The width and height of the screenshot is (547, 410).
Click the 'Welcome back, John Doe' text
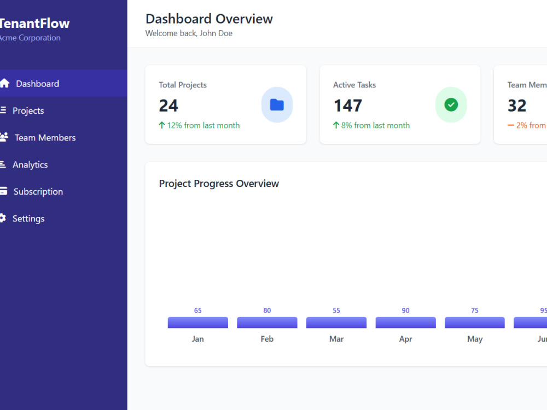(x=189, y=33)
